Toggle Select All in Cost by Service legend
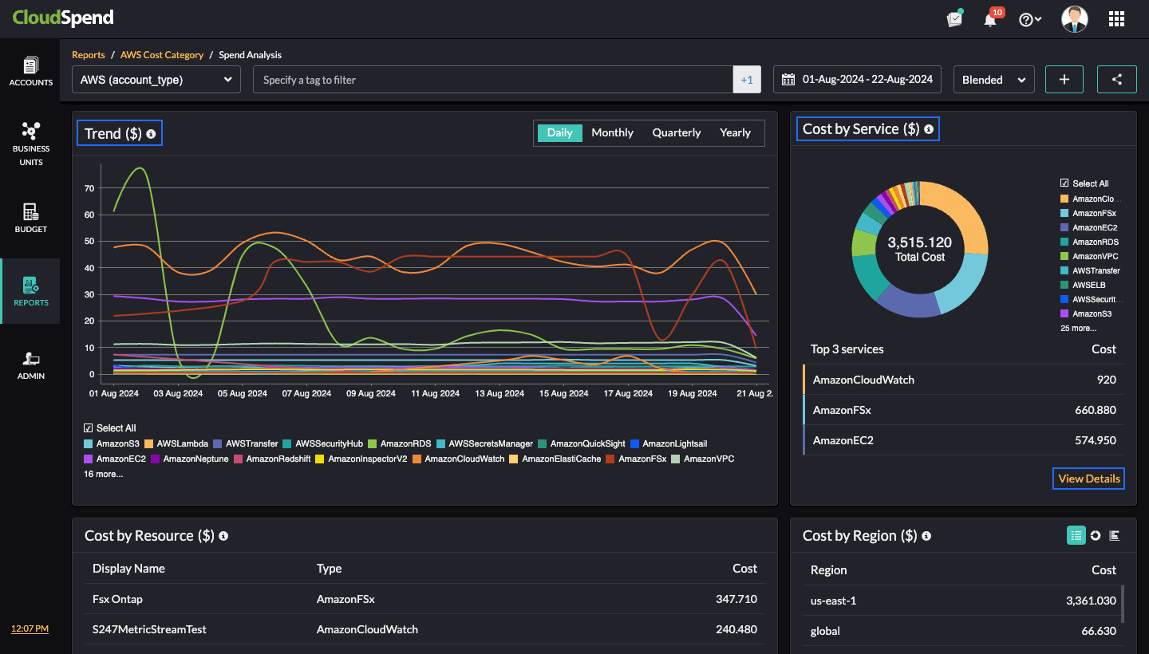 (x=1064, y=183)
